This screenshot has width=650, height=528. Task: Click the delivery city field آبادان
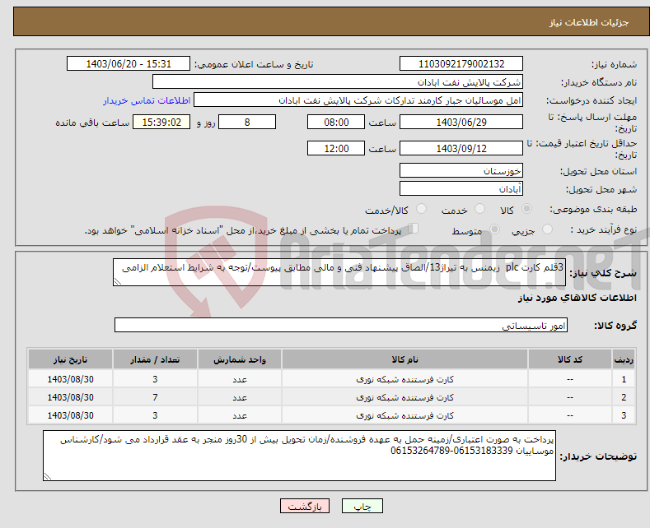(x=461, y=188)
